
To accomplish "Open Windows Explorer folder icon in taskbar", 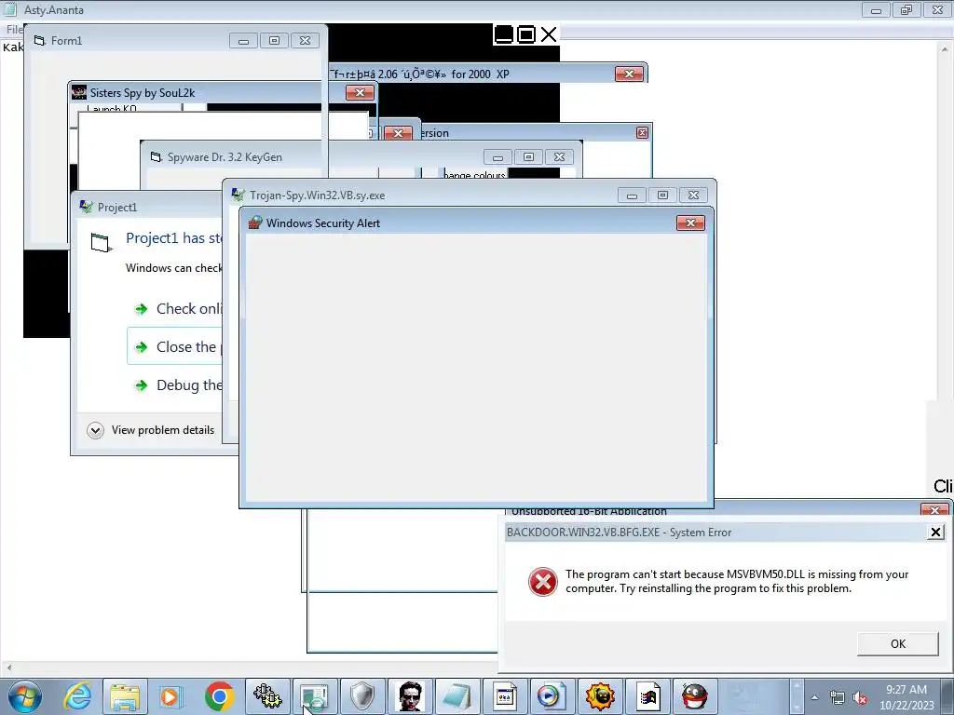I will [x=125, y=696].
